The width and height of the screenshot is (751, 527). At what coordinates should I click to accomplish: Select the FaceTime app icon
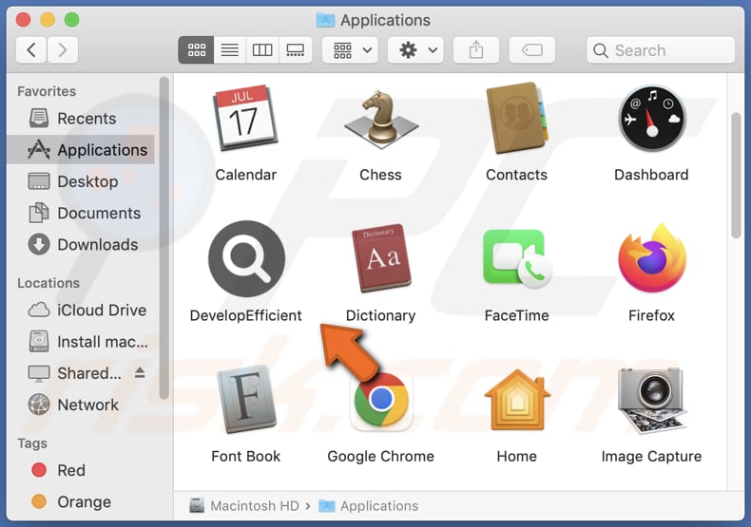point(517,258)
